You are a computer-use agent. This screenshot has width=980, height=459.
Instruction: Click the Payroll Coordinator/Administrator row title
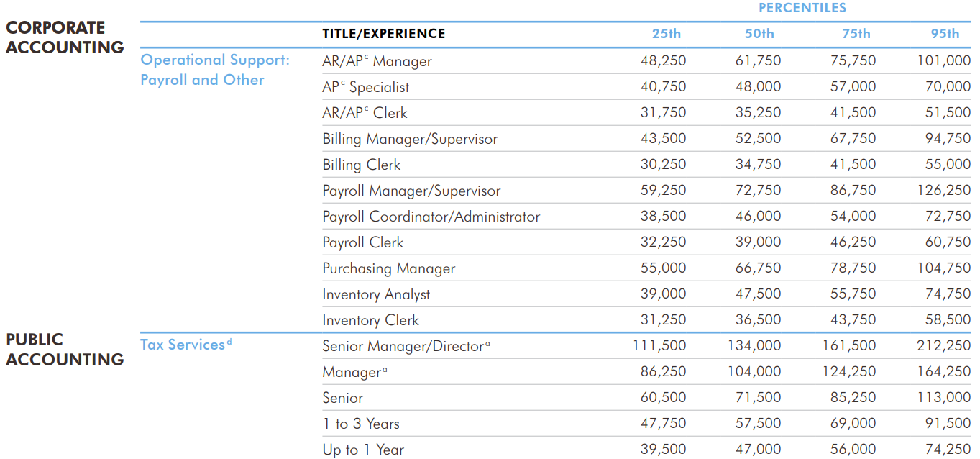coord(431,217)
